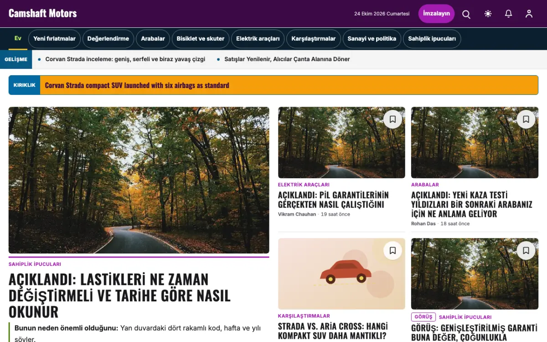
Task: Click the Elektrik Araçları category label on card
Action: point(304,185)
